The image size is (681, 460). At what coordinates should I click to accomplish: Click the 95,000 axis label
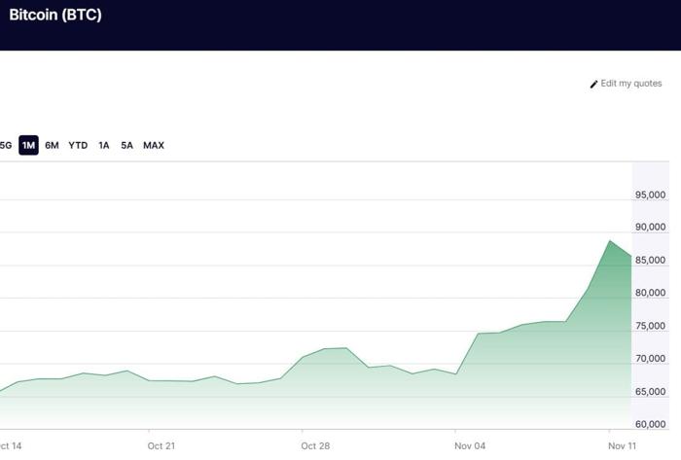[650, 195]
